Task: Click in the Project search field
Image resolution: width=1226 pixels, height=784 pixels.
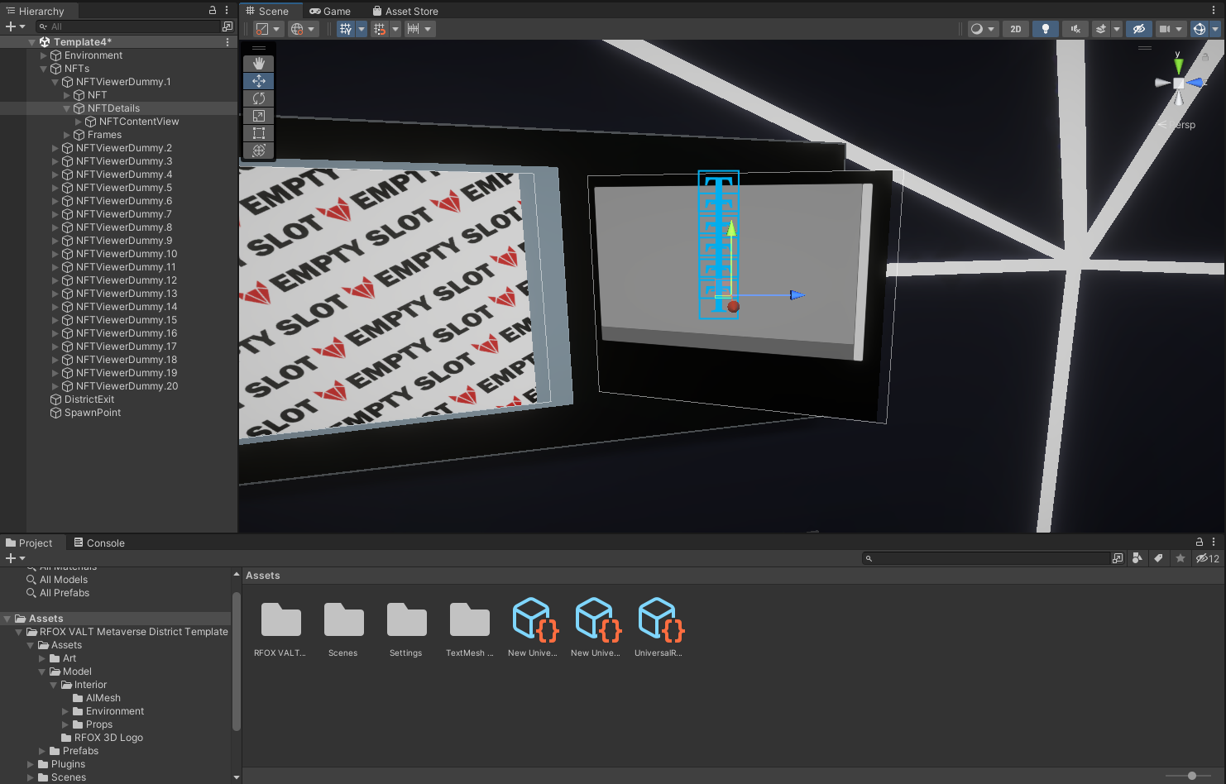Action: (987, 558)
